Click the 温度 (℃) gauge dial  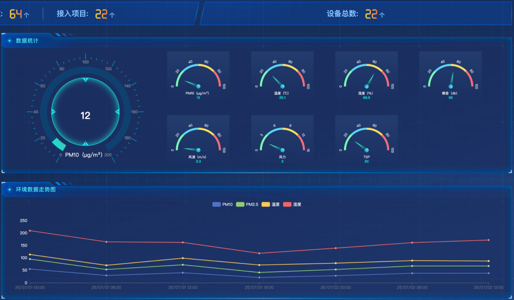click(282, 75)
